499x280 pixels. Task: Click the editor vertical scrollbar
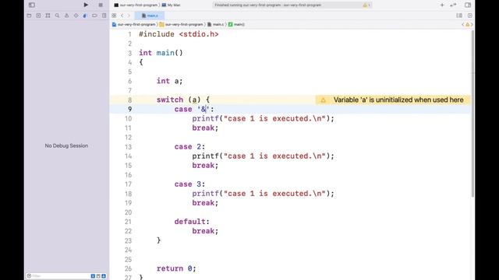point(472,114)
